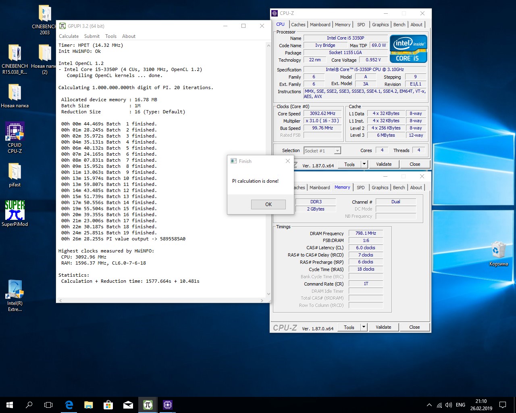Click the GPUPI vertical scrollbar up arrow

268,46
